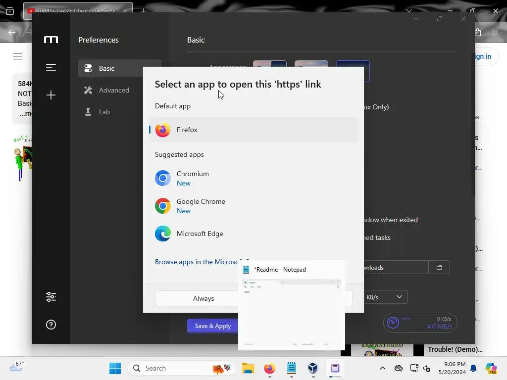The image size is (507, 380).
Task: Open Firefox recent browsing view icon
Action: (x=10, y=11)
